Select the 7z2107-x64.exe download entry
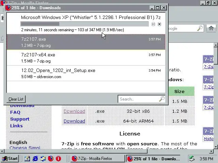Screen dimensions: 218x163 point(86,58)
